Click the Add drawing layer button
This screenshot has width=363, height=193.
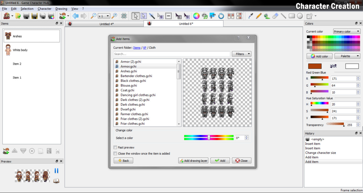click(193, 160)
